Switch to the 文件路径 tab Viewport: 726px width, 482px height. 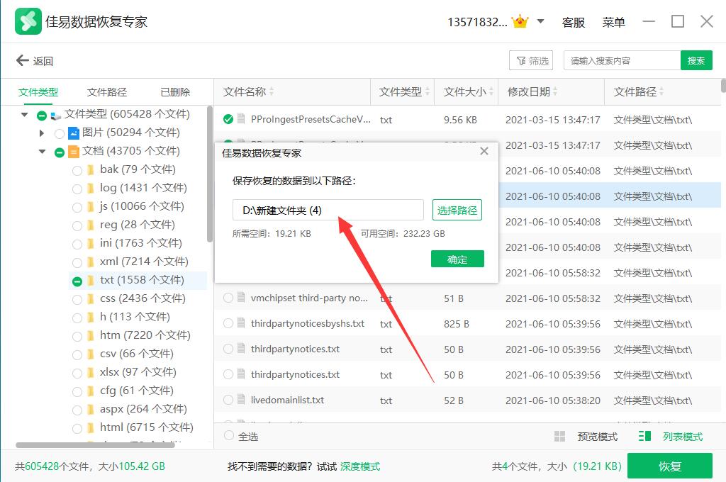107,92
